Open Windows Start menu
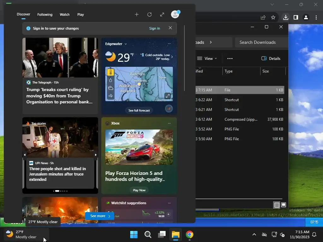323x242 pixels. [134, 234]
